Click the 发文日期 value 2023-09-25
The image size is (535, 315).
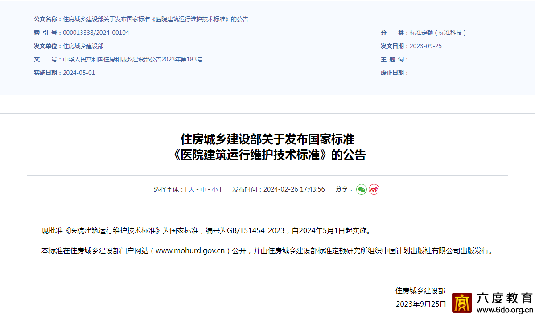[426, 46]
